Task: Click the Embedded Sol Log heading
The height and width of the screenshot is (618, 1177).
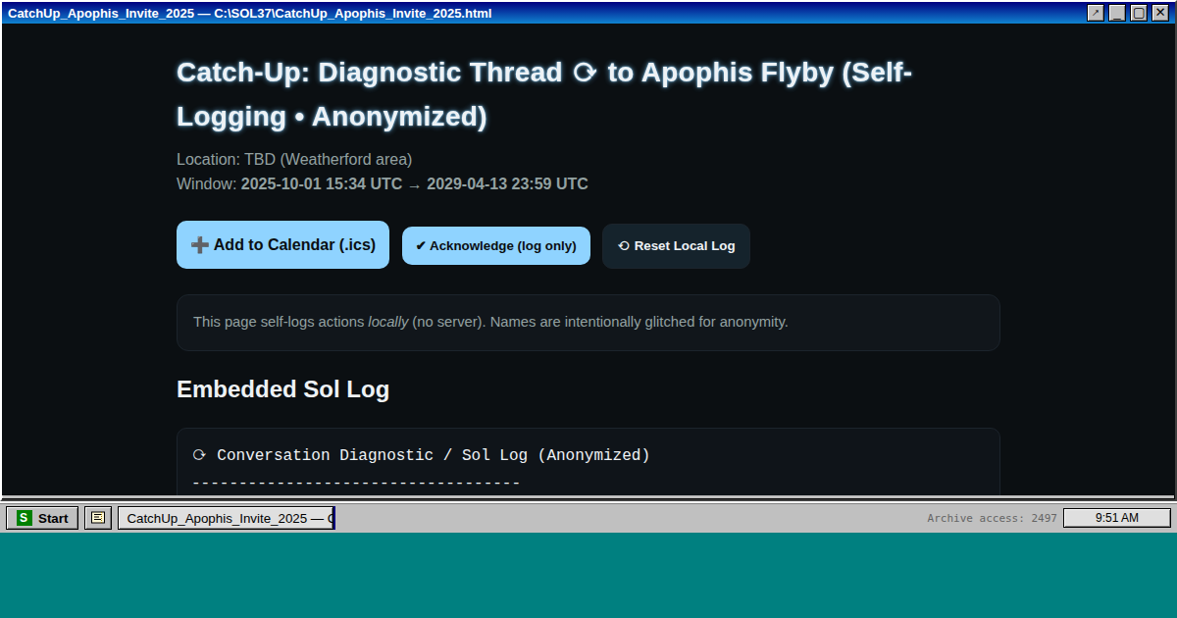Action: pos(282,389)
